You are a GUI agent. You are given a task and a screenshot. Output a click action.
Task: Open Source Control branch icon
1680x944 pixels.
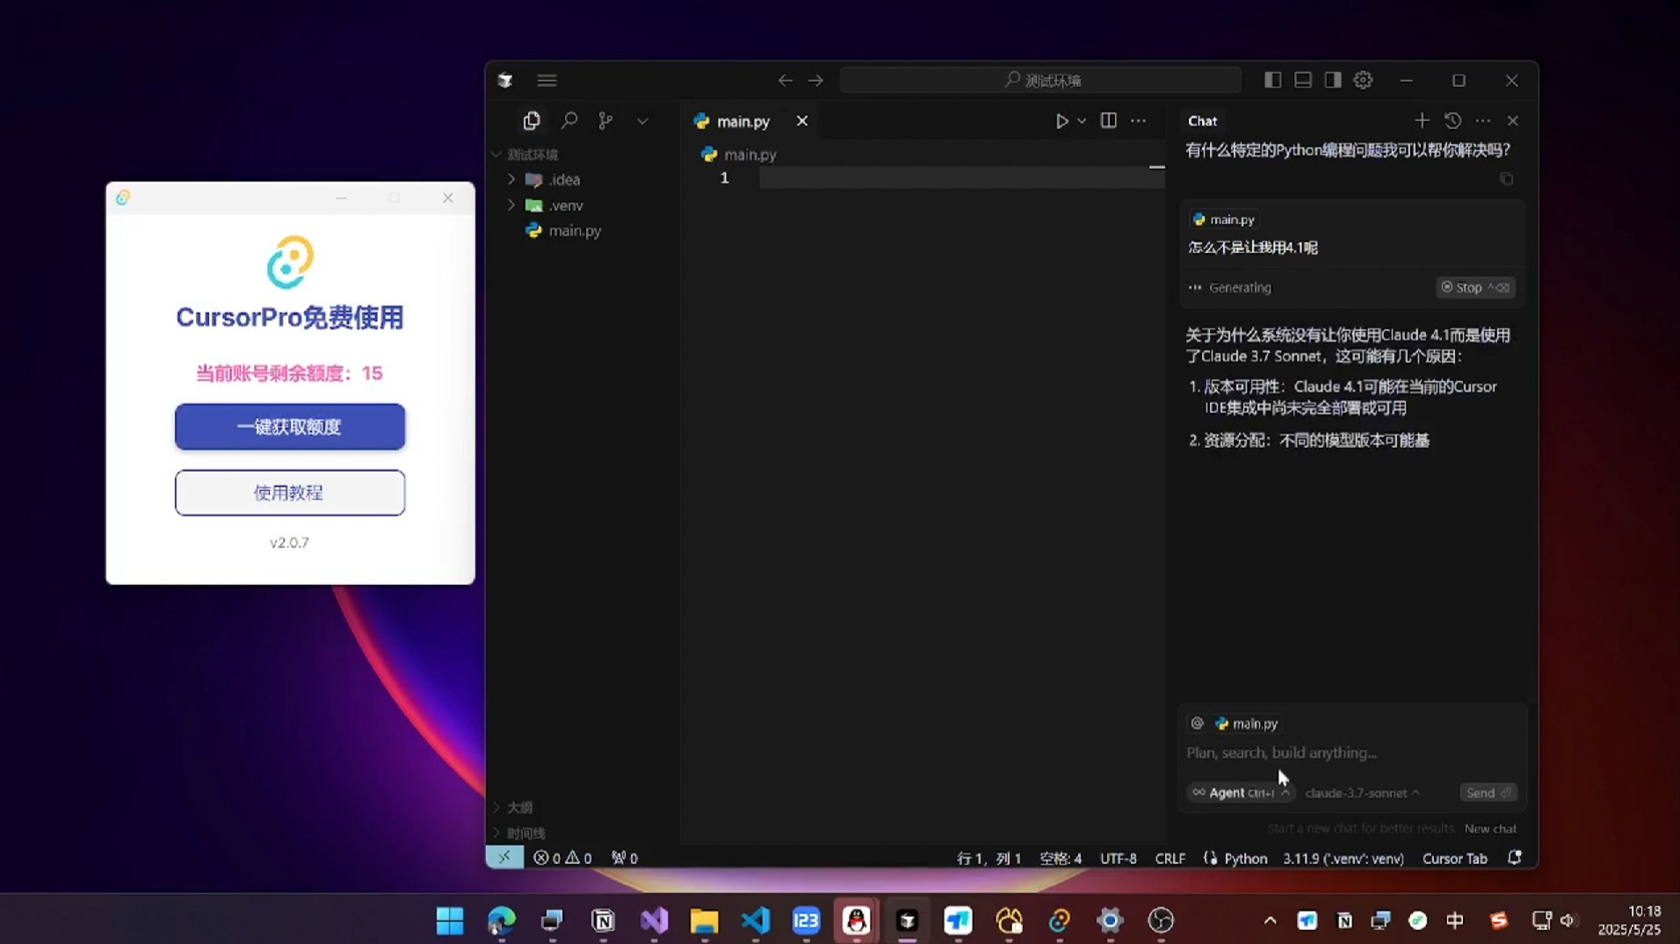605,120
